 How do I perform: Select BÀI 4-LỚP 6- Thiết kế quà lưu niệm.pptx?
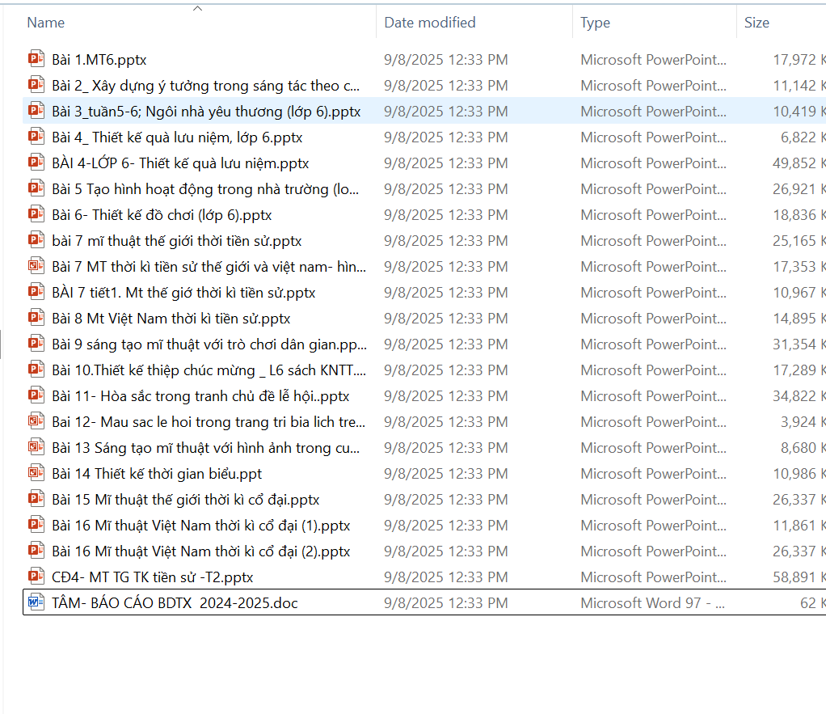point(180,163)
